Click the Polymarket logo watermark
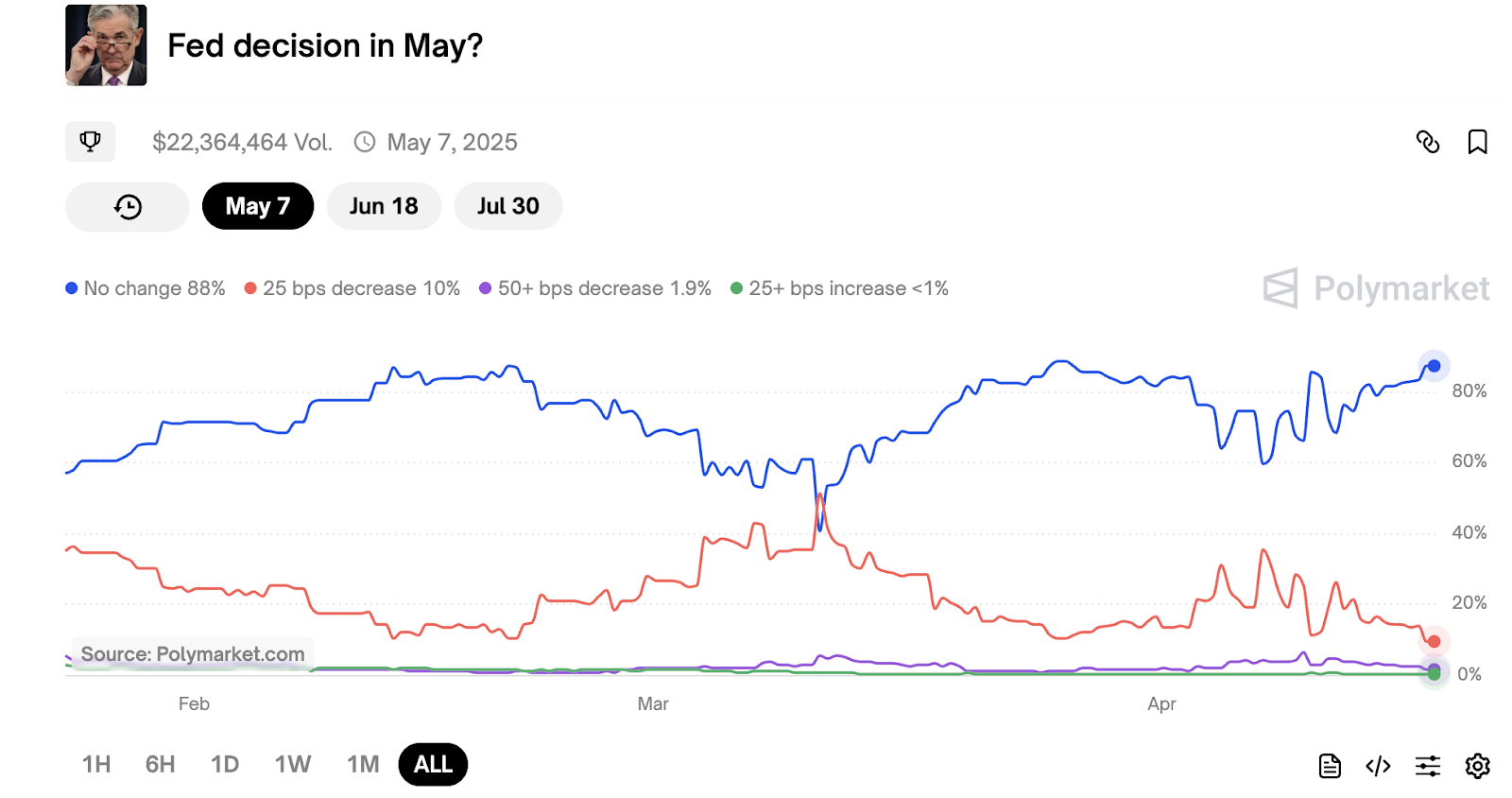 coord(1376,288)
